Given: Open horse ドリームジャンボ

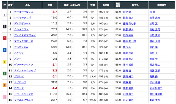Looking at the screenshot, I should (x=24, y=94).
